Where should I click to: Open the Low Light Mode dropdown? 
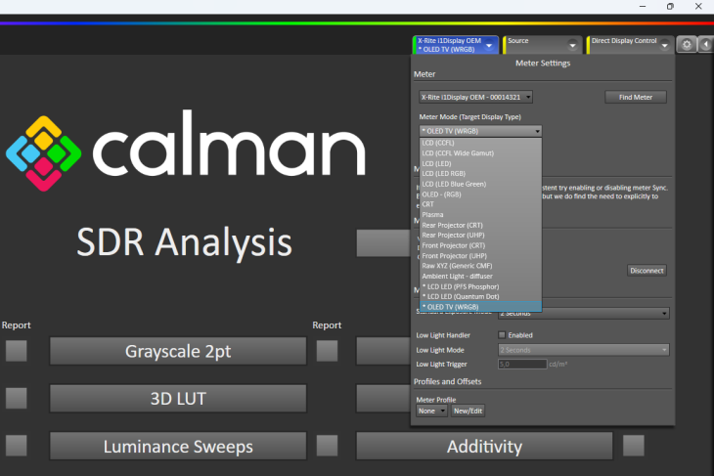[584, 350]
